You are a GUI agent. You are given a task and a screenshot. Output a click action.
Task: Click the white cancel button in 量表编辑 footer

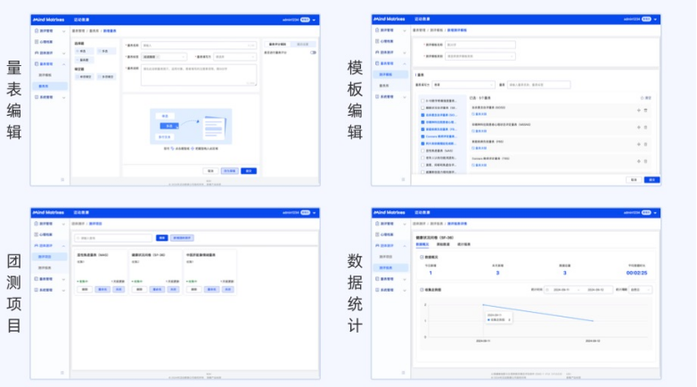[x=210, y=171]
